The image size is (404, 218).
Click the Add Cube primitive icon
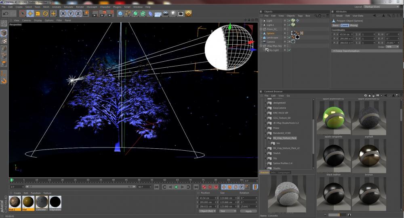tap(120, 13)
